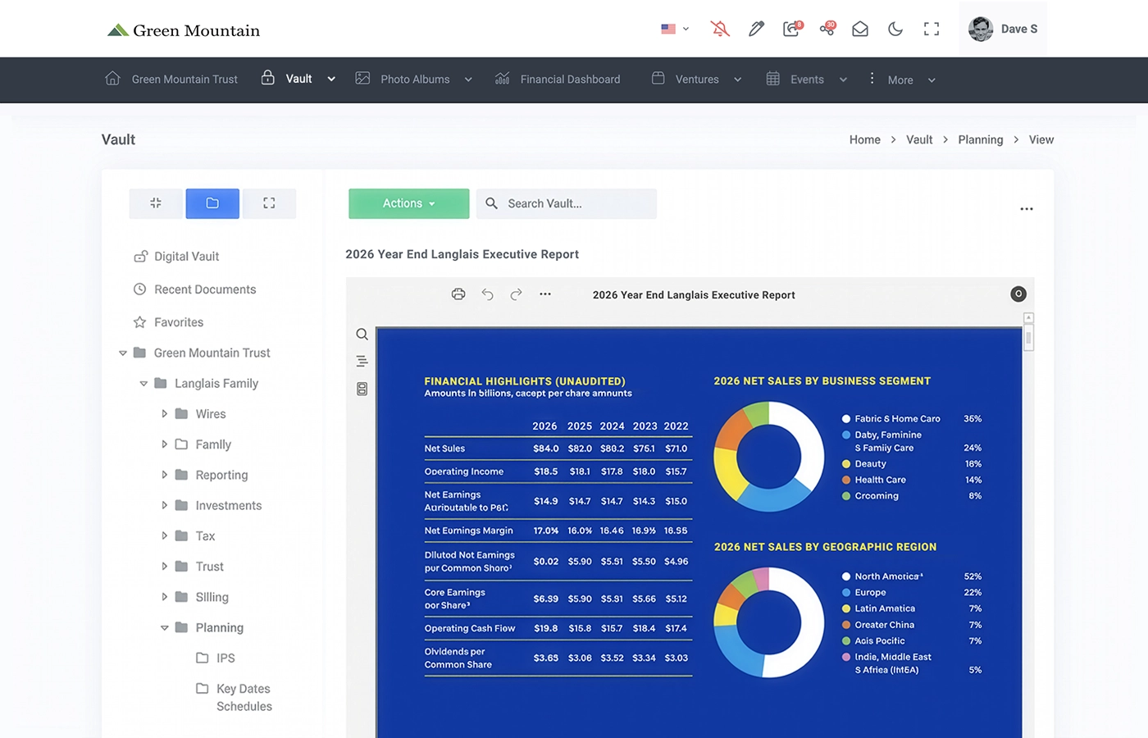Expand the Investments folder arrow
The height and width of the screenshot is (738, 1148).
click(x=165, y=505)
